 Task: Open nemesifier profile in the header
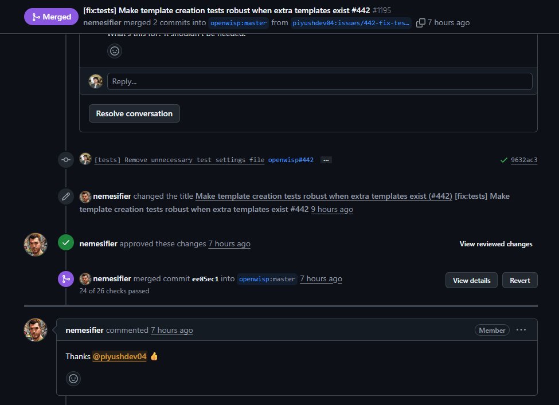click(x=102, y=23)
